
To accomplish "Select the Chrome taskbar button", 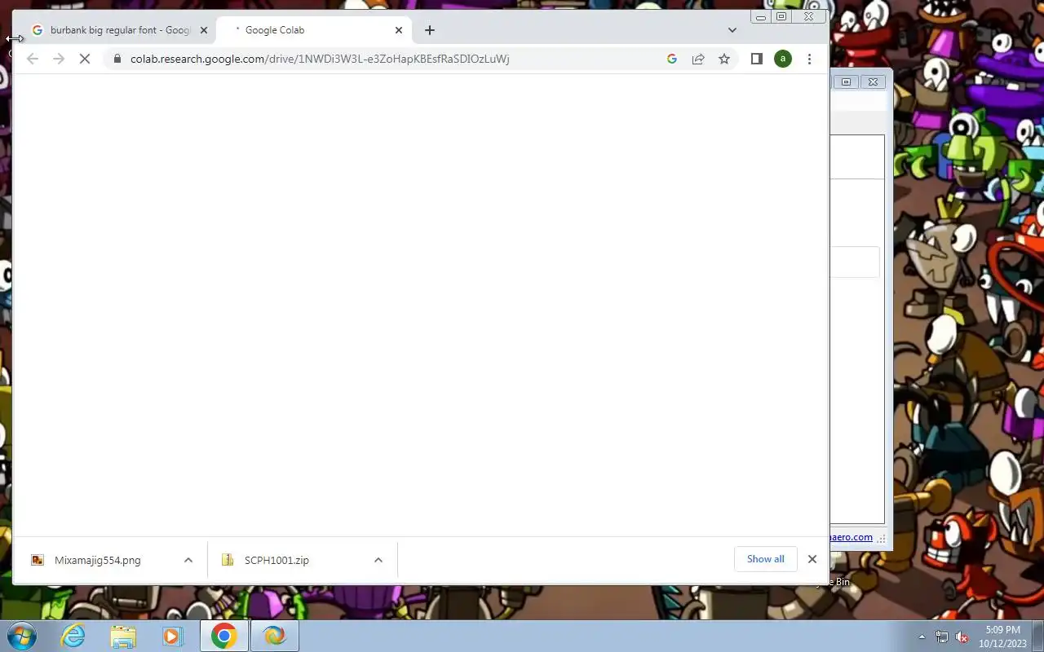I will tap(224, 636).
